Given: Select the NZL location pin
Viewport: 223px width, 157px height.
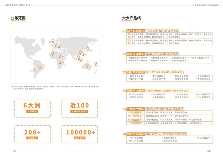Looking at the screenshot, I should click(x=96, y=64).
